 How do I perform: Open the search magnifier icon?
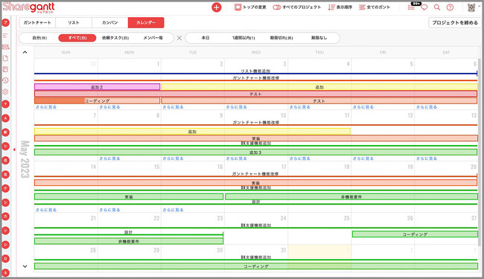pos(437,7)
